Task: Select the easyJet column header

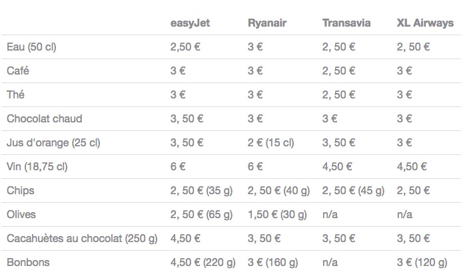Action: point(190,23)
